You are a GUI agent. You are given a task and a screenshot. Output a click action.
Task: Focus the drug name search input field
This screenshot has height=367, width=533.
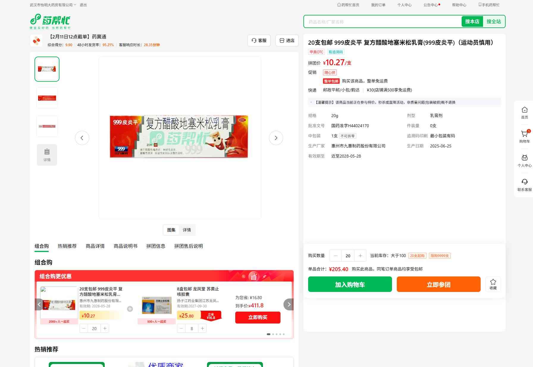[382, 22]
